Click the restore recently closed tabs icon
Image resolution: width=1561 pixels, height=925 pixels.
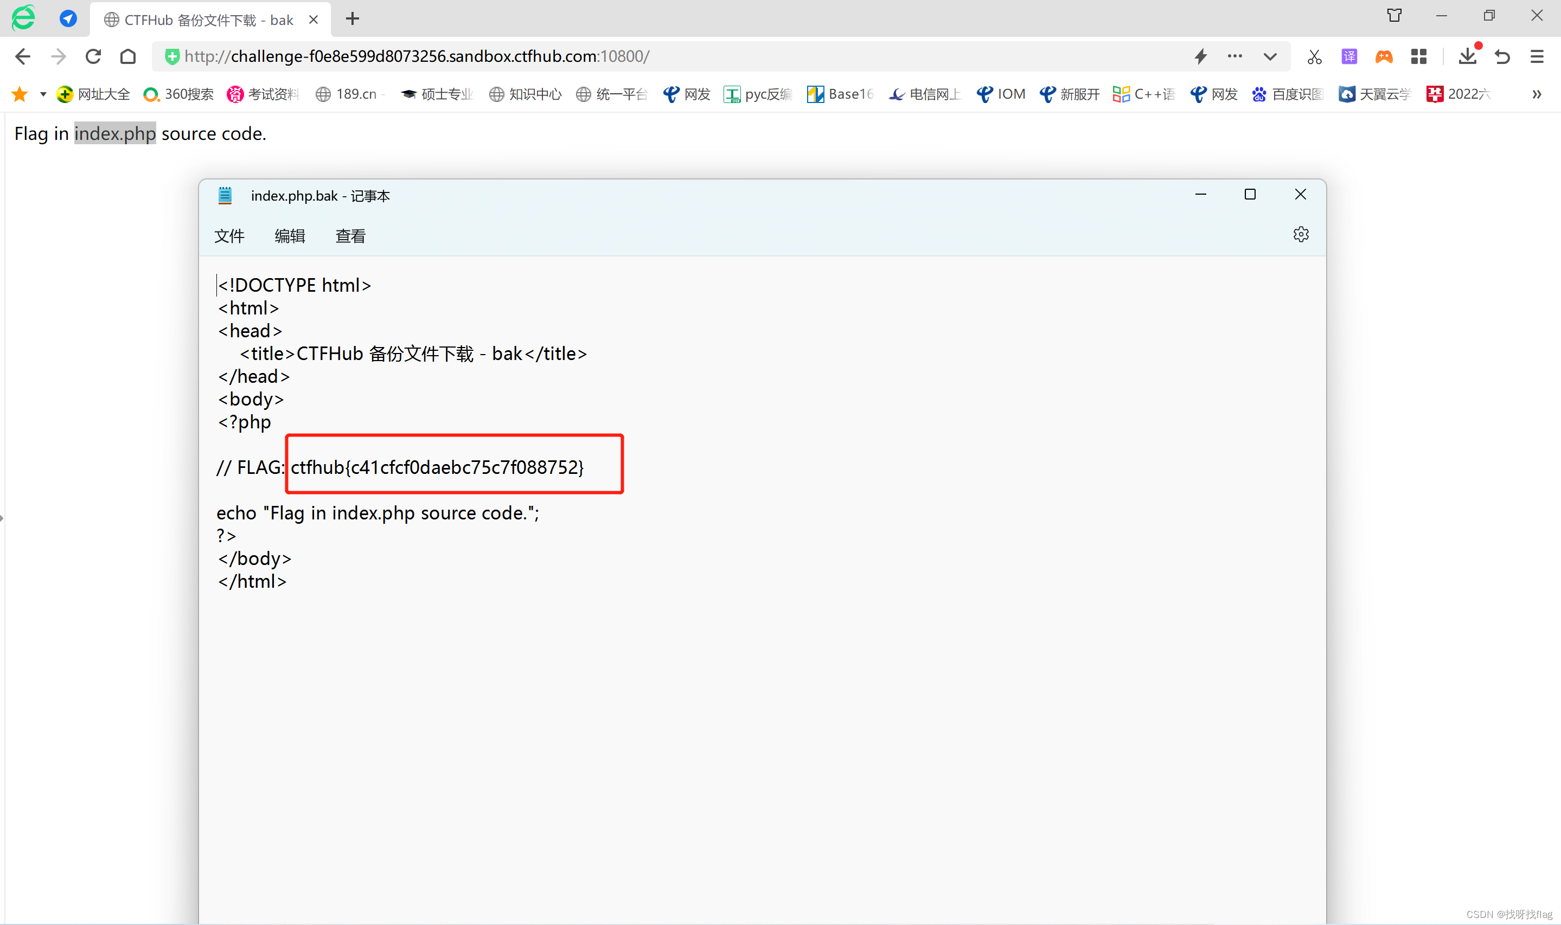pyautogui.click(x=1501, y=56)
